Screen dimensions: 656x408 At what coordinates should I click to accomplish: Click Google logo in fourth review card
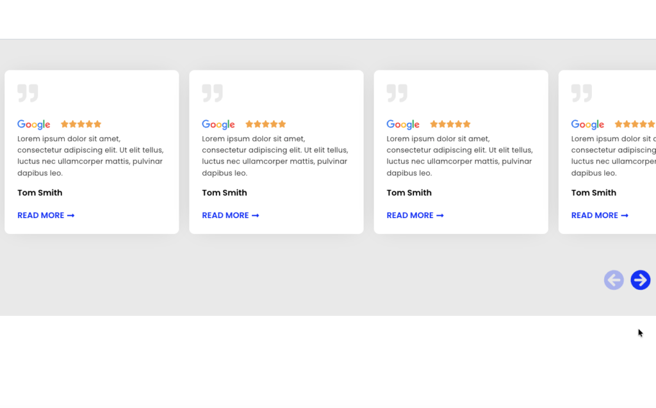587,125
